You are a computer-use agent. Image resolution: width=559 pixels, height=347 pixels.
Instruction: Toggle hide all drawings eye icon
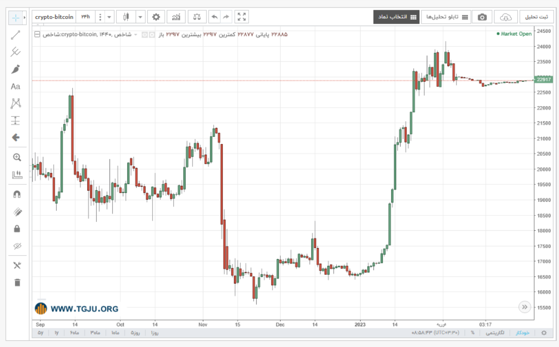click(x=17, y=246)
